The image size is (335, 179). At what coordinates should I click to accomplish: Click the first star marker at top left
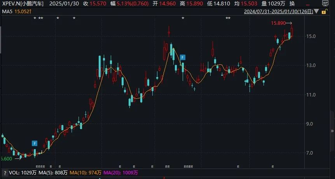tap(35, 18)
